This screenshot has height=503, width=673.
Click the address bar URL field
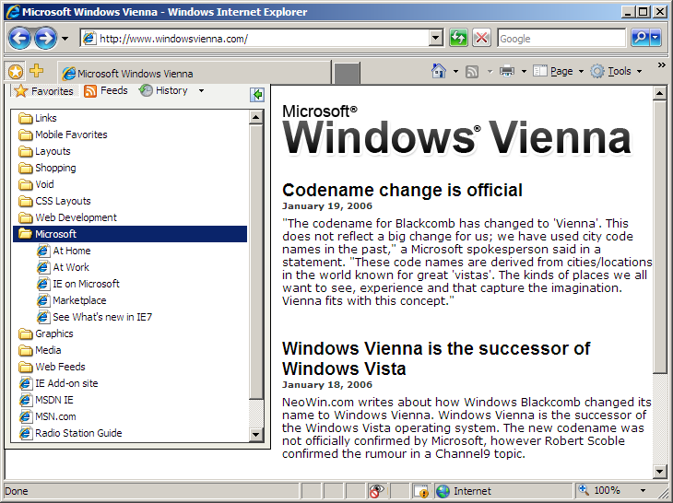tap(255, 39)
